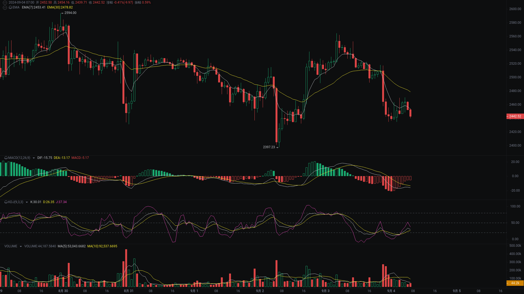The height and width of the screenshot is (294, 524).
Task: Click the yellow 44.2k volume tag
Action: (515, 283)
